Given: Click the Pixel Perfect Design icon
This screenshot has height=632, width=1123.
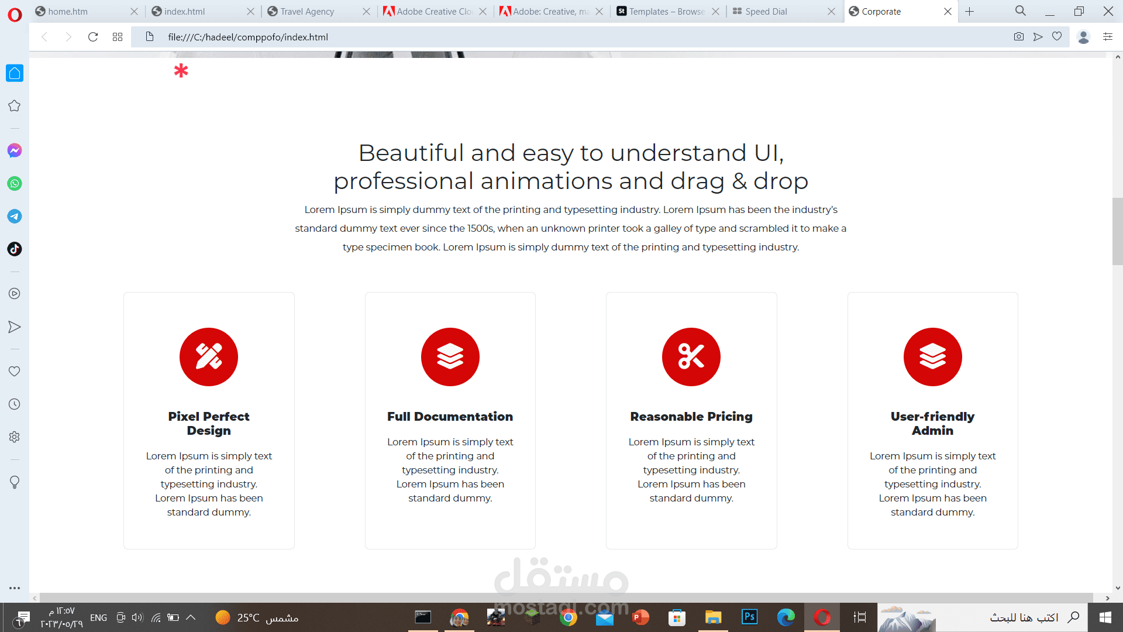Looking at the screenshot, I should click(x=209, y=356).
